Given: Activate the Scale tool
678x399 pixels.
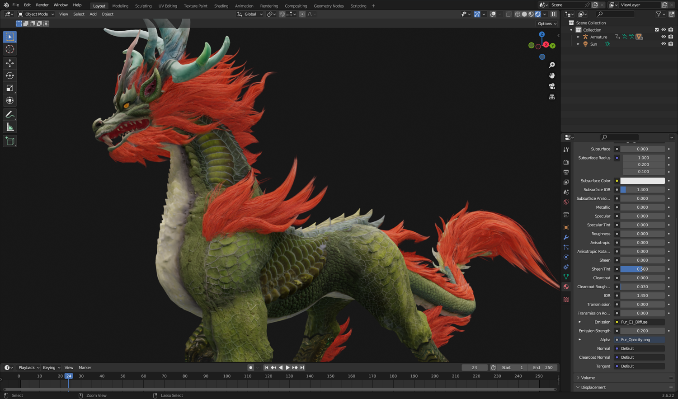Looking at the screenshot, I should click(x=9, y=88).
